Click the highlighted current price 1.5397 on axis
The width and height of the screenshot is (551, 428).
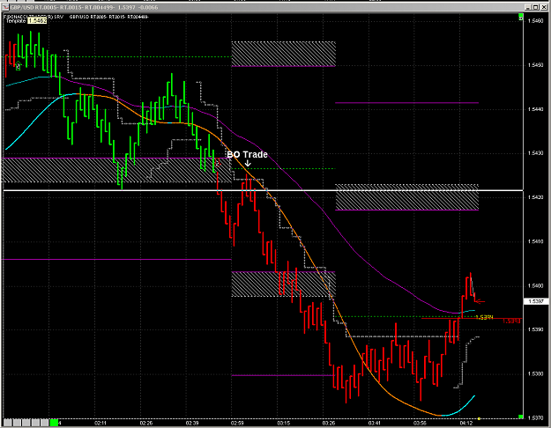(537, 301)
